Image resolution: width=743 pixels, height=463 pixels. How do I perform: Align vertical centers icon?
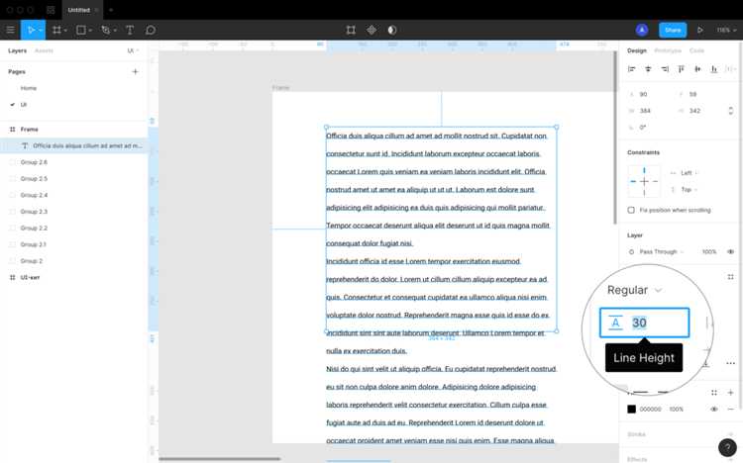(697, 69)
